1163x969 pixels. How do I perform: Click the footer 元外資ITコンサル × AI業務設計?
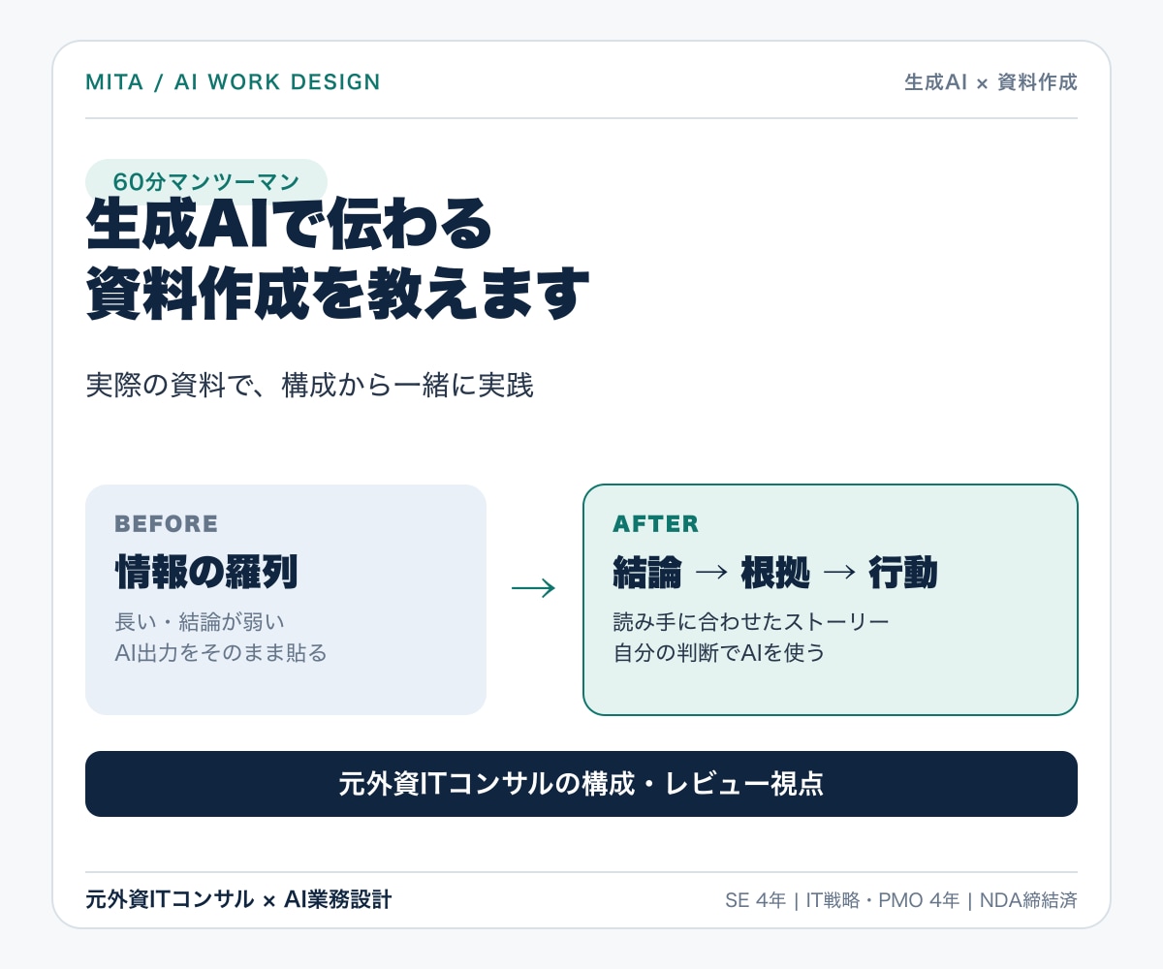pyautogui.click(x=238, y=899)
